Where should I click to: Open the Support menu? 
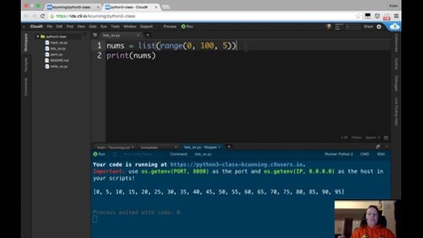pos(147,26)
